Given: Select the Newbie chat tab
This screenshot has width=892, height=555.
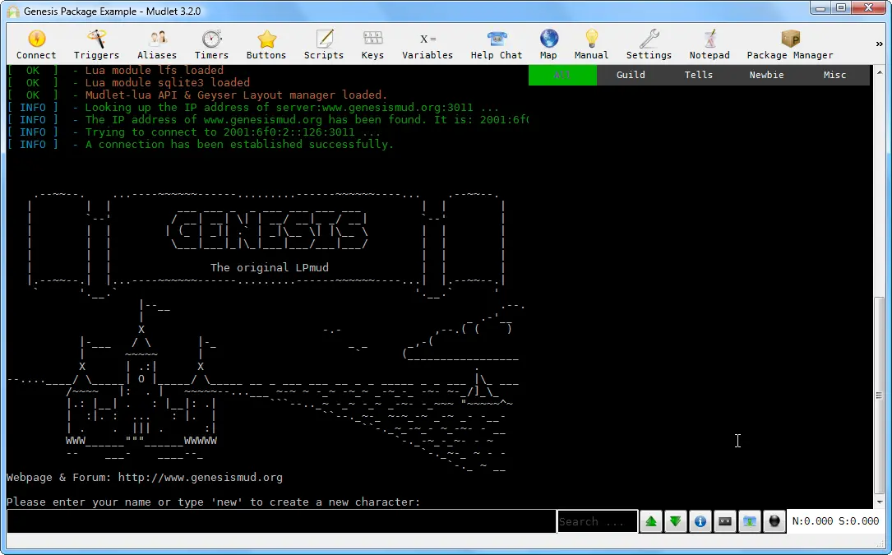Looking at the screenshot, I should 767,75.
